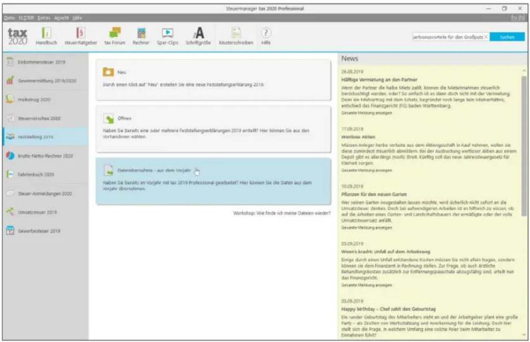Click the Neu folder icon

click(x=108, y=72)
